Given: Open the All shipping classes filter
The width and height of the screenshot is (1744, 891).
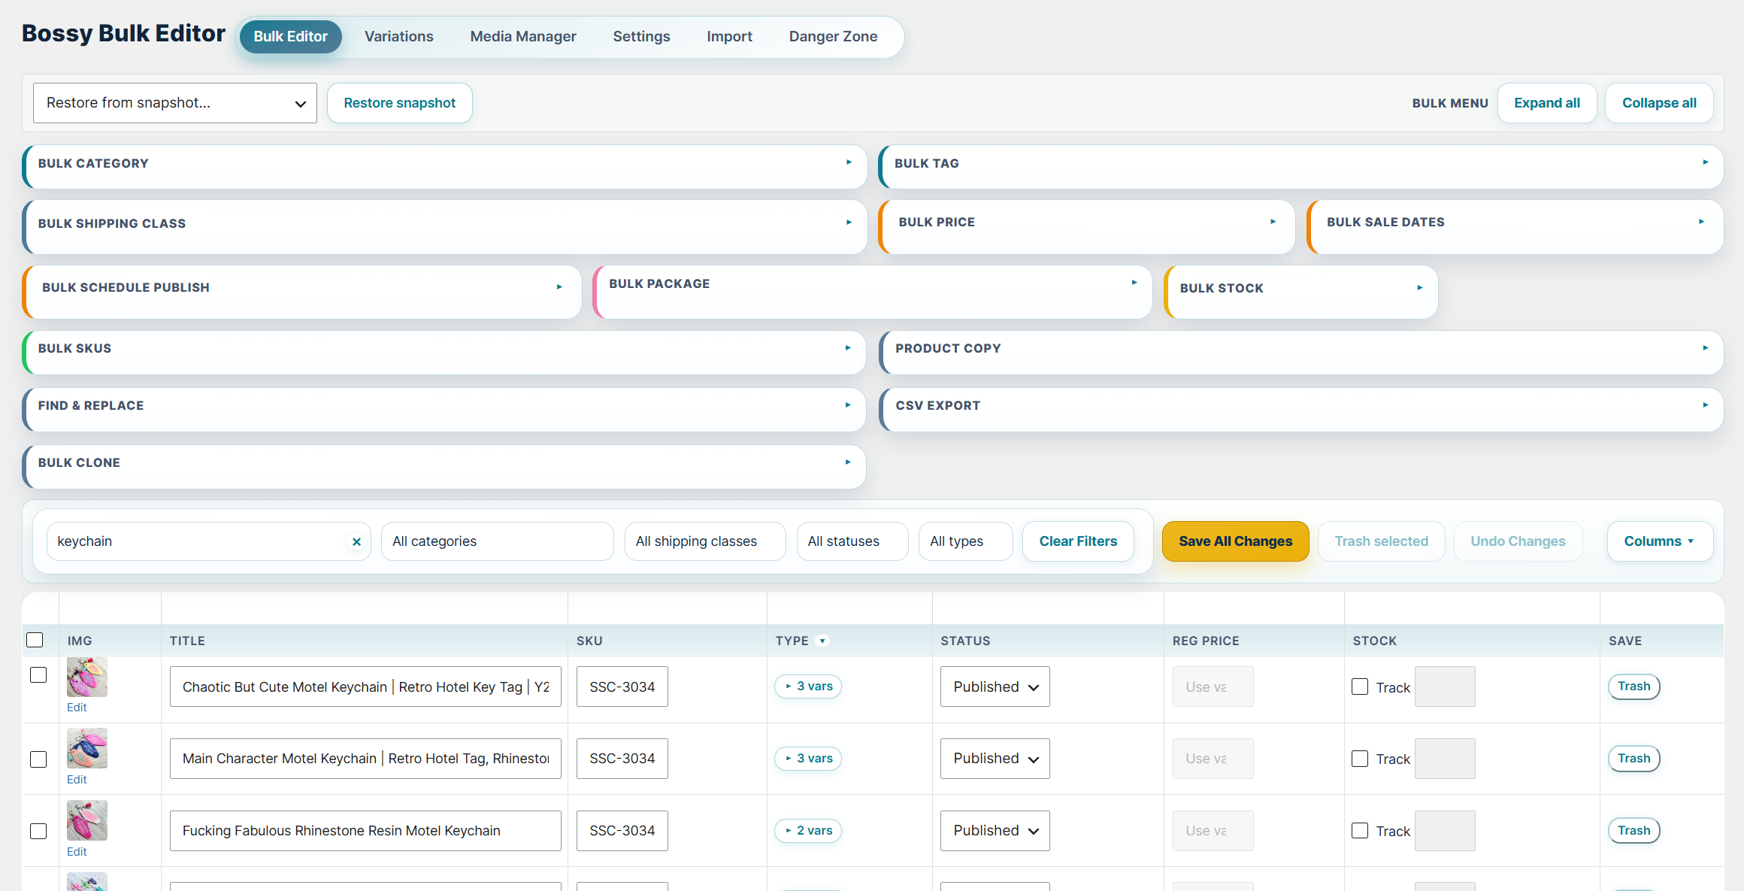Looking at the screenshot, I should tap(705, 541).
